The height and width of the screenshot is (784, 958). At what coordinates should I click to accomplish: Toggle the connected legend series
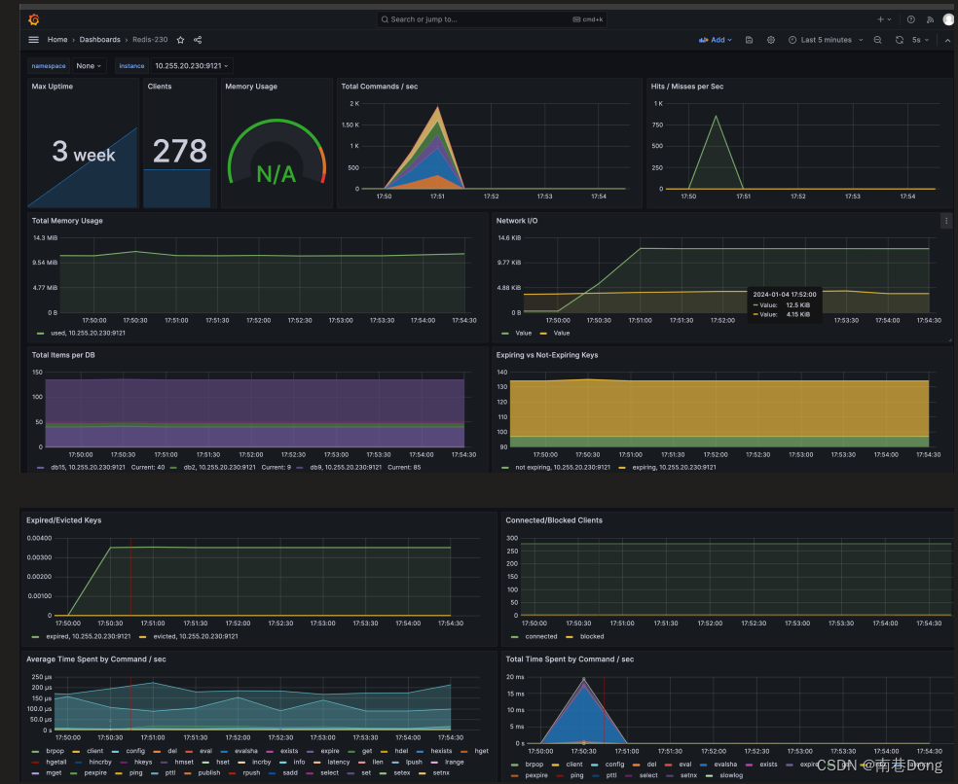pos(540,637)
